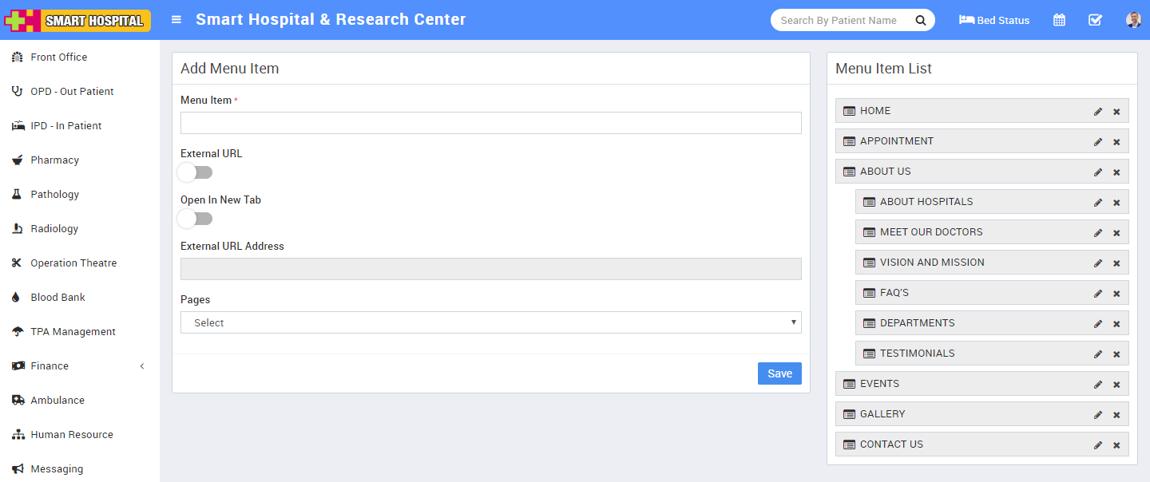Screen dimensions: 1150x482
Task: Enable the External URL toggle
Action: tap(196, 172)
